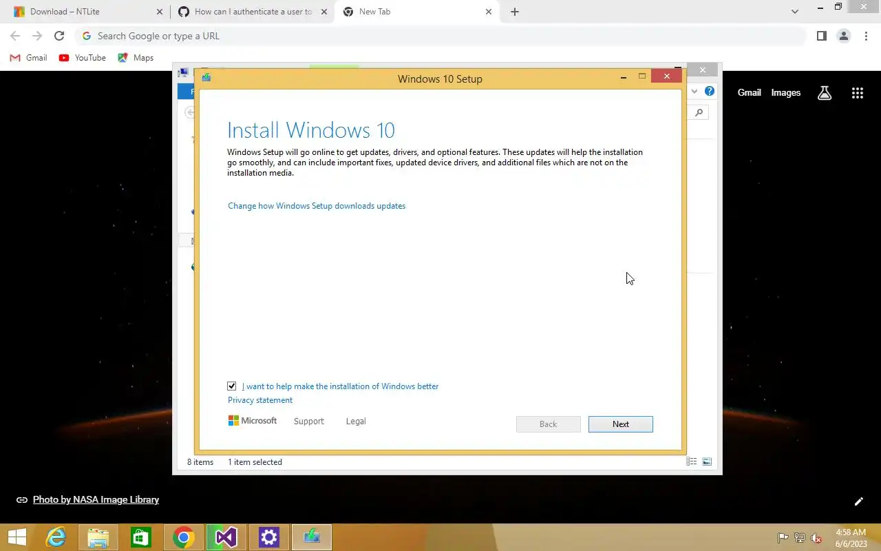Image resolution: width=881 pixels, height=551 pixels.
Task: Click the Explorer search magnifier icon
Action: (699, 112)
